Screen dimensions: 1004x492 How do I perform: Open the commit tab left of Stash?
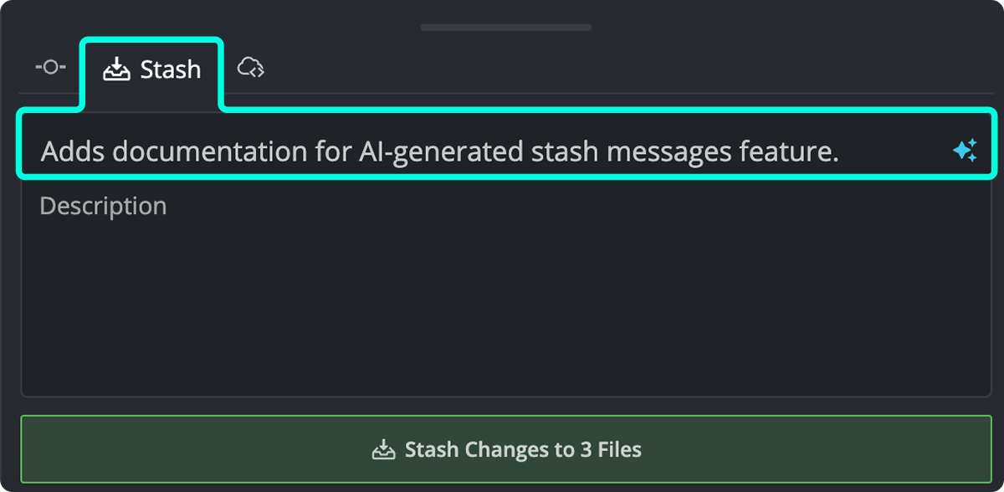(x=49, y=67)
